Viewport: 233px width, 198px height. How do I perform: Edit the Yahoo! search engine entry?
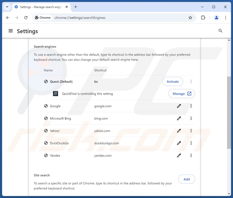(179, 131)
